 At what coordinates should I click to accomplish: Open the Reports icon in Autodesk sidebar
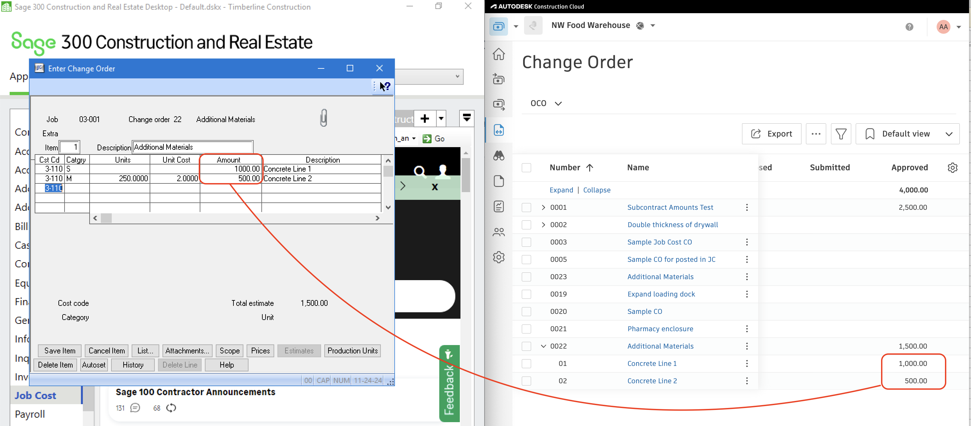(x=499, y=206)
